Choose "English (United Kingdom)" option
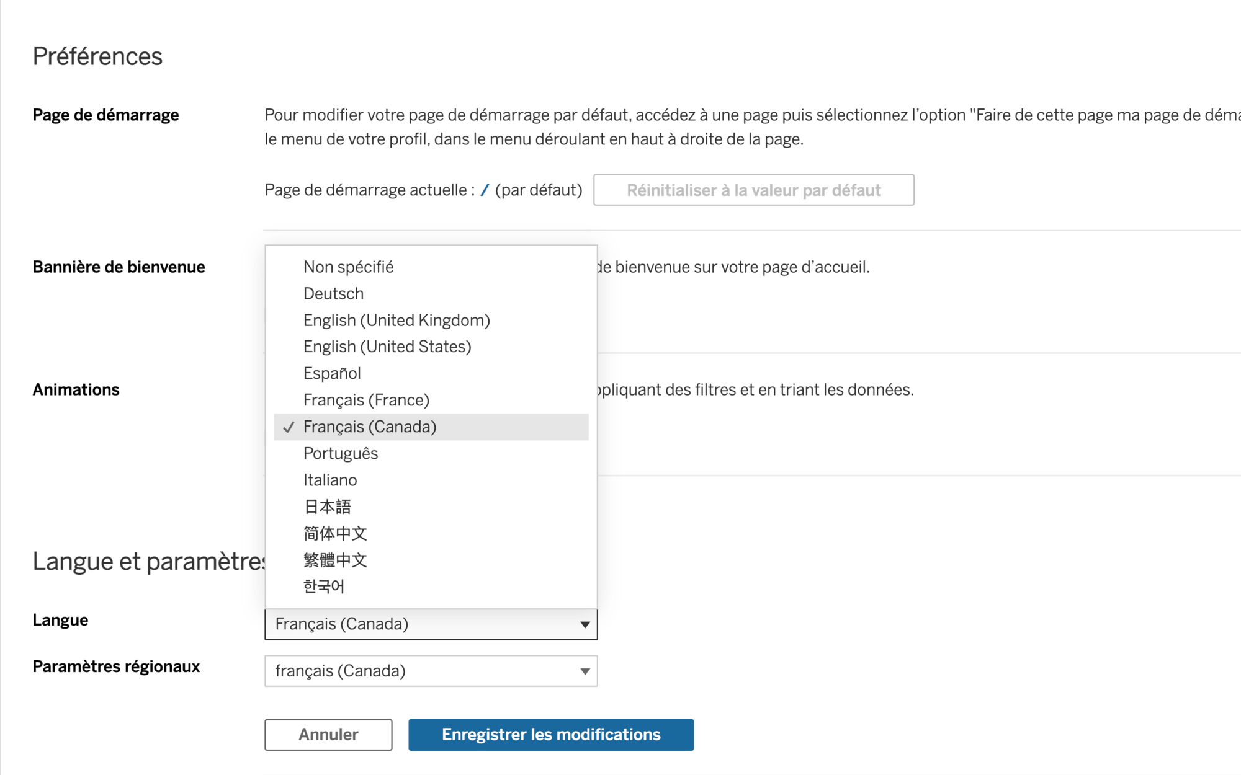The height and width of the screenshot is (775, 1241). pos(396,320)
